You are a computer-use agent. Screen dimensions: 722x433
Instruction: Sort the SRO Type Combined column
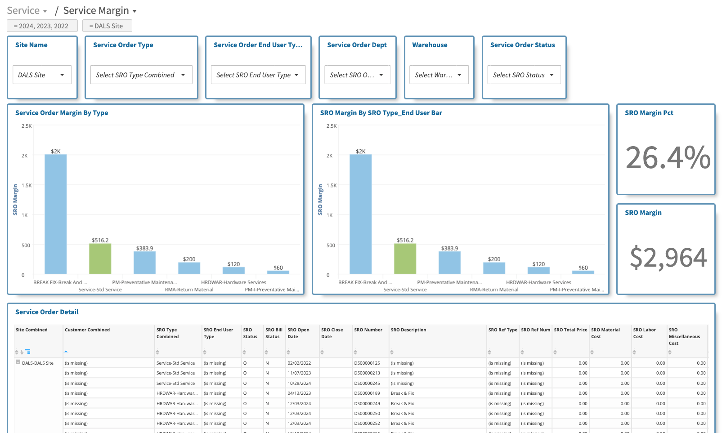[157, 352]
